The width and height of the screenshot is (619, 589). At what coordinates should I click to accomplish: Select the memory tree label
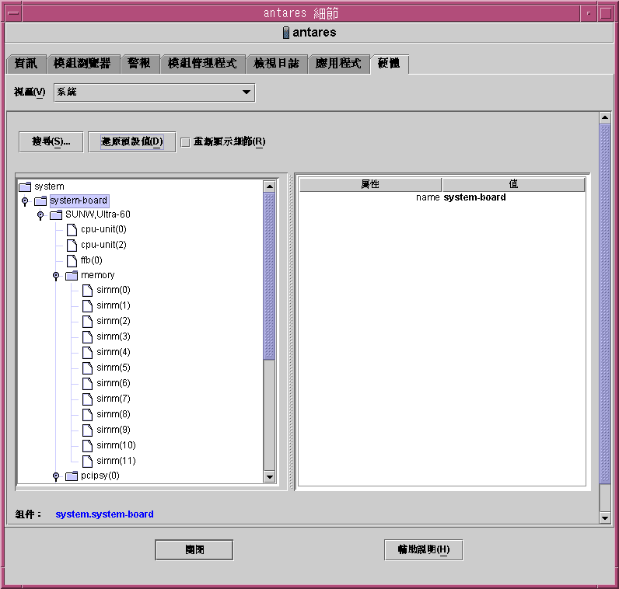coord(97,275)
